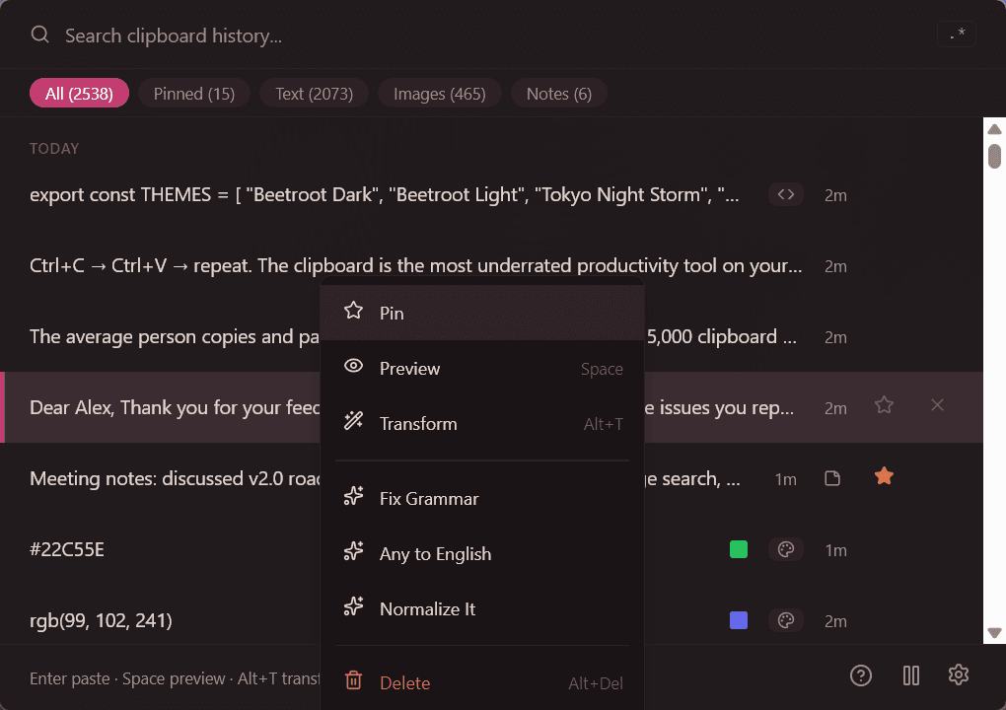Viewport: 1006px width, 710px height.
Task: Select 'Any to English' transform option
Action: [434, 553]
